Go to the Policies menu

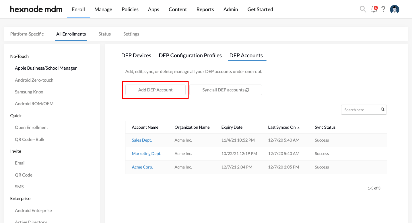(x=130, y=9)
